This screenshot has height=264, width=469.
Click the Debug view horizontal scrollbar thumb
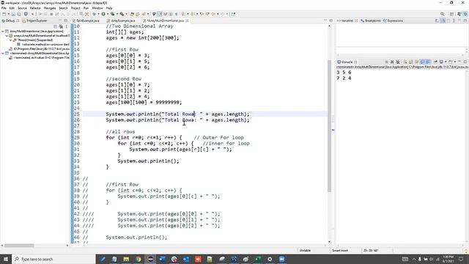click(18, 246)
